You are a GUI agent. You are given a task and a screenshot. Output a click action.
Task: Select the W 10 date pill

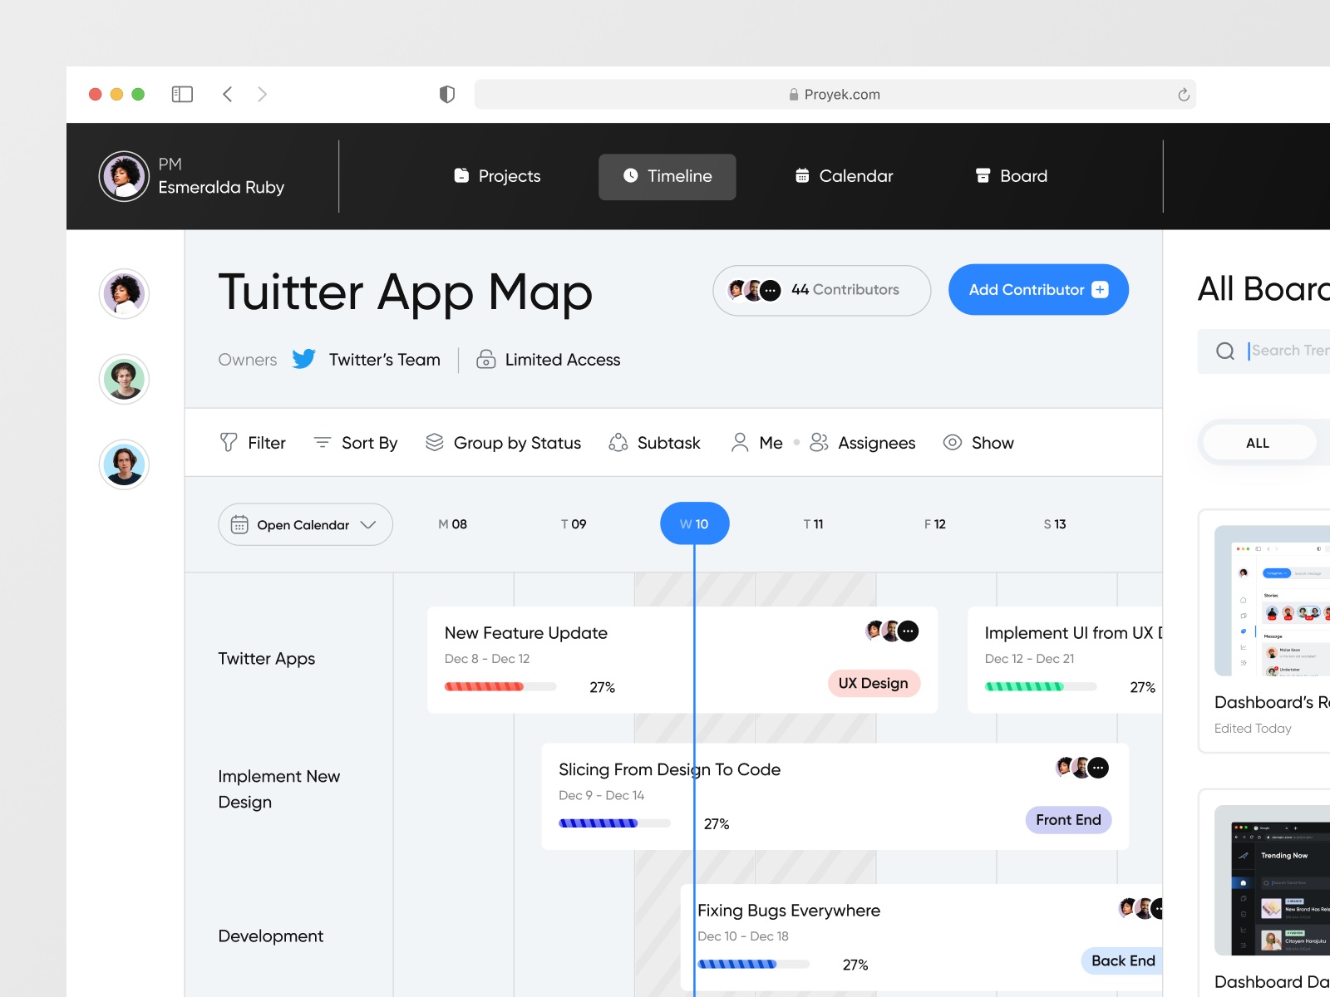[694, 523]
